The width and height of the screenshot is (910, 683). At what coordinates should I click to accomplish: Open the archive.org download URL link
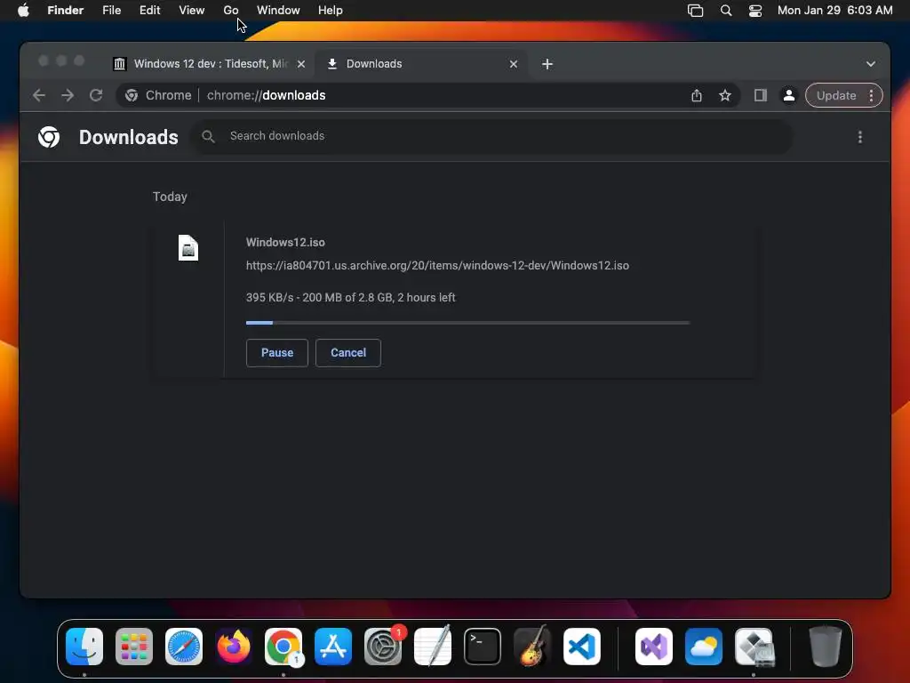437,265
